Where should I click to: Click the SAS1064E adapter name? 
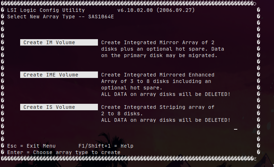point(101,17)
